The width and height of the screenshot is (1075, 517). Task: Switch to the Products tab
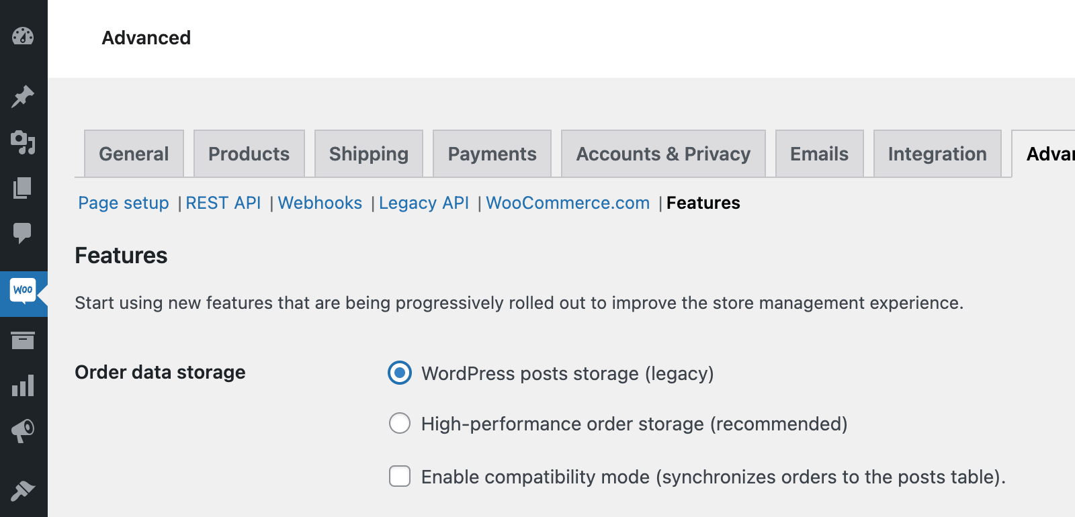click(x=249, y=154)
